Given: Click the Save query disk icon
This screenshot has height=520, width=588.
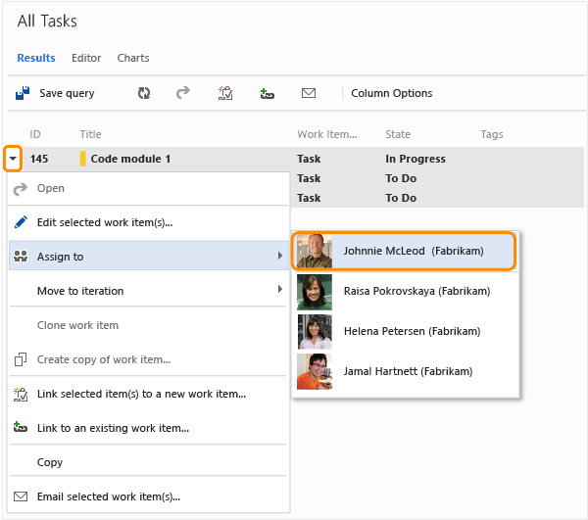Looking at the screenshot, I should tap(23, 93).
